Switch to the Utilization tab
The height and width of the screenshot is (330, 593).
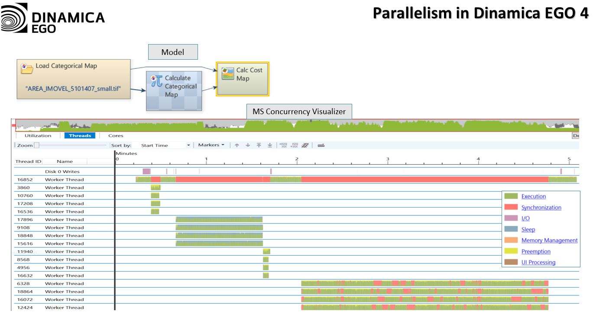tap(38, 136)
